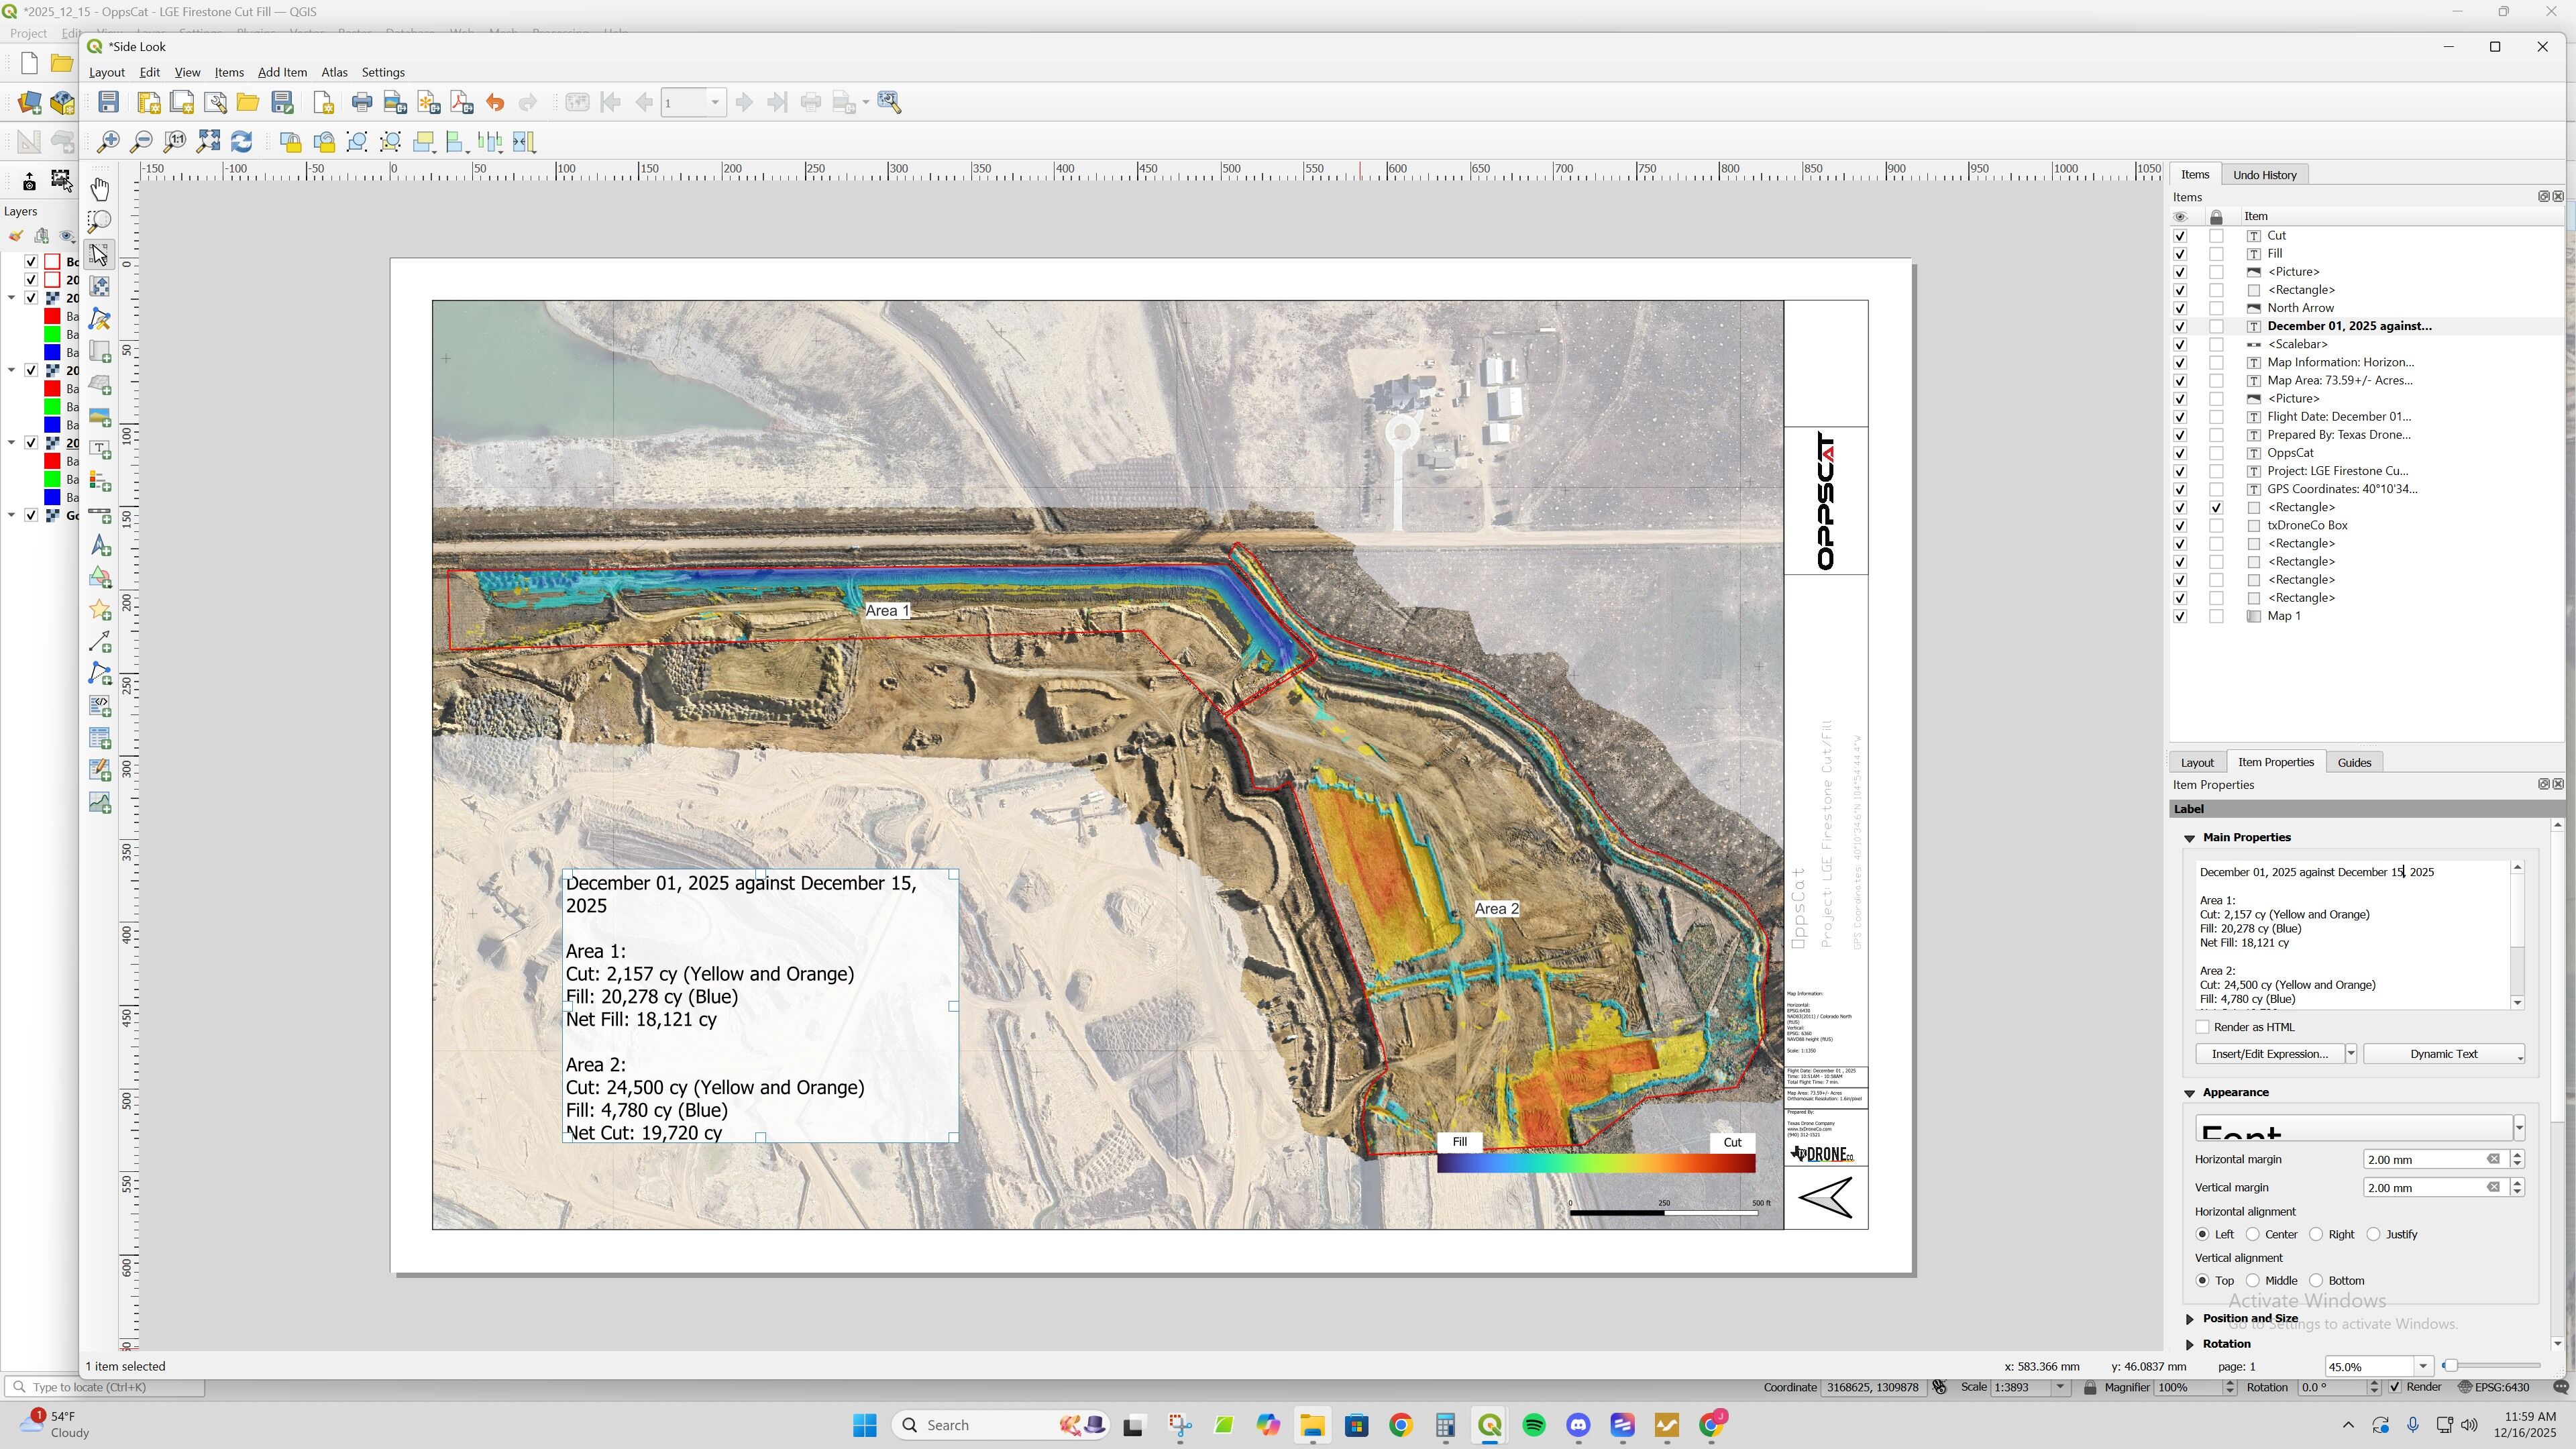2576x1449 pixels.
Task: Toggle visibility of Cut item
Action: [x=2180, y=236]
